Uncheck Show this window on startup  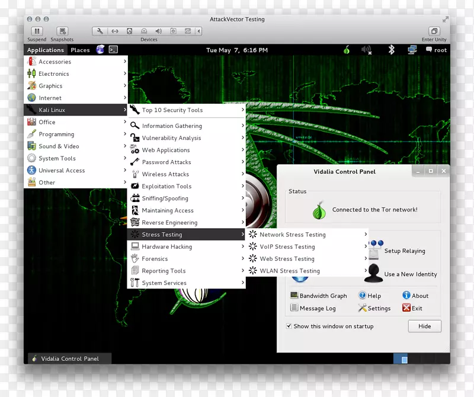pyautogui.click(x=289, y=326)
